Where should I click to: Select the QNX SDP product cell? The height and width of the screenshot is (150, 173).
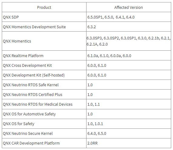pos(44,17)
